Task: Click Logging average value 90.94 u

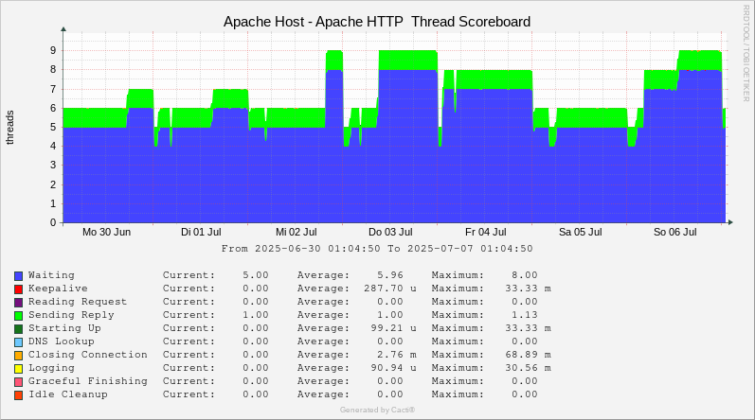Action: [393, 368]
